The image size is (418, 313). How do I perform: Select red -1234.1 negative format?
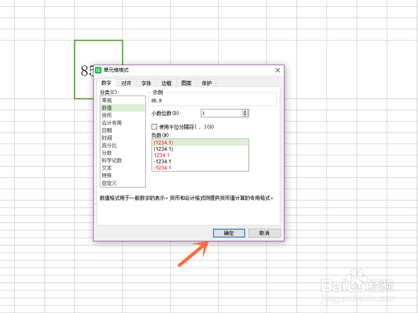tap(200, 167)
